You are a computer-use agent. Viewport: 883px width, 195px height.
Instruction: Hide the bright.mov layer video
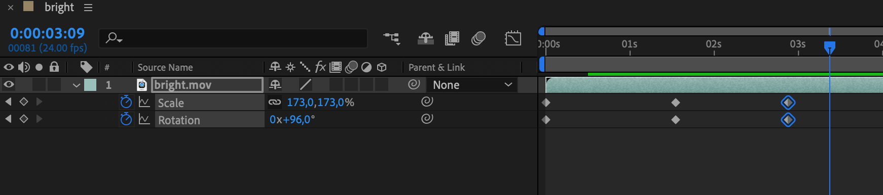(x=9, y=84)
